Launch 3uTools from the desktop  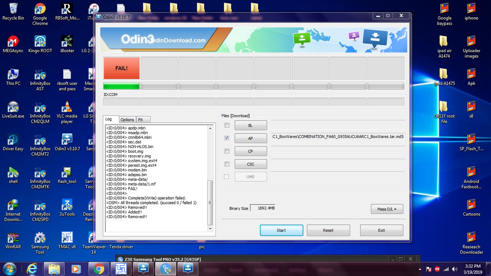pos(67,208)
